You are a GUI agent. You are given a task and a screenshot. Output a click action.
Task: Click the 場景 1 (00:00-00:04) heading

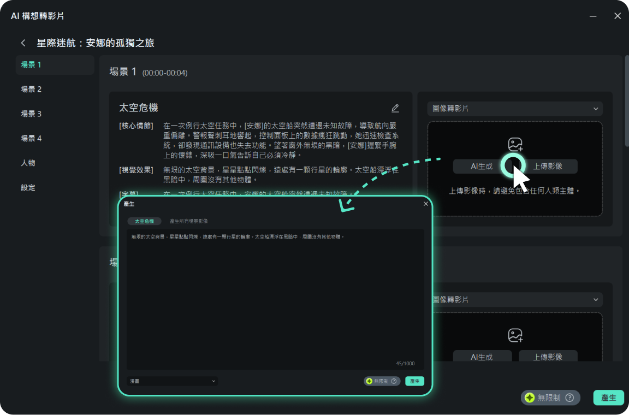coord(149,72)
